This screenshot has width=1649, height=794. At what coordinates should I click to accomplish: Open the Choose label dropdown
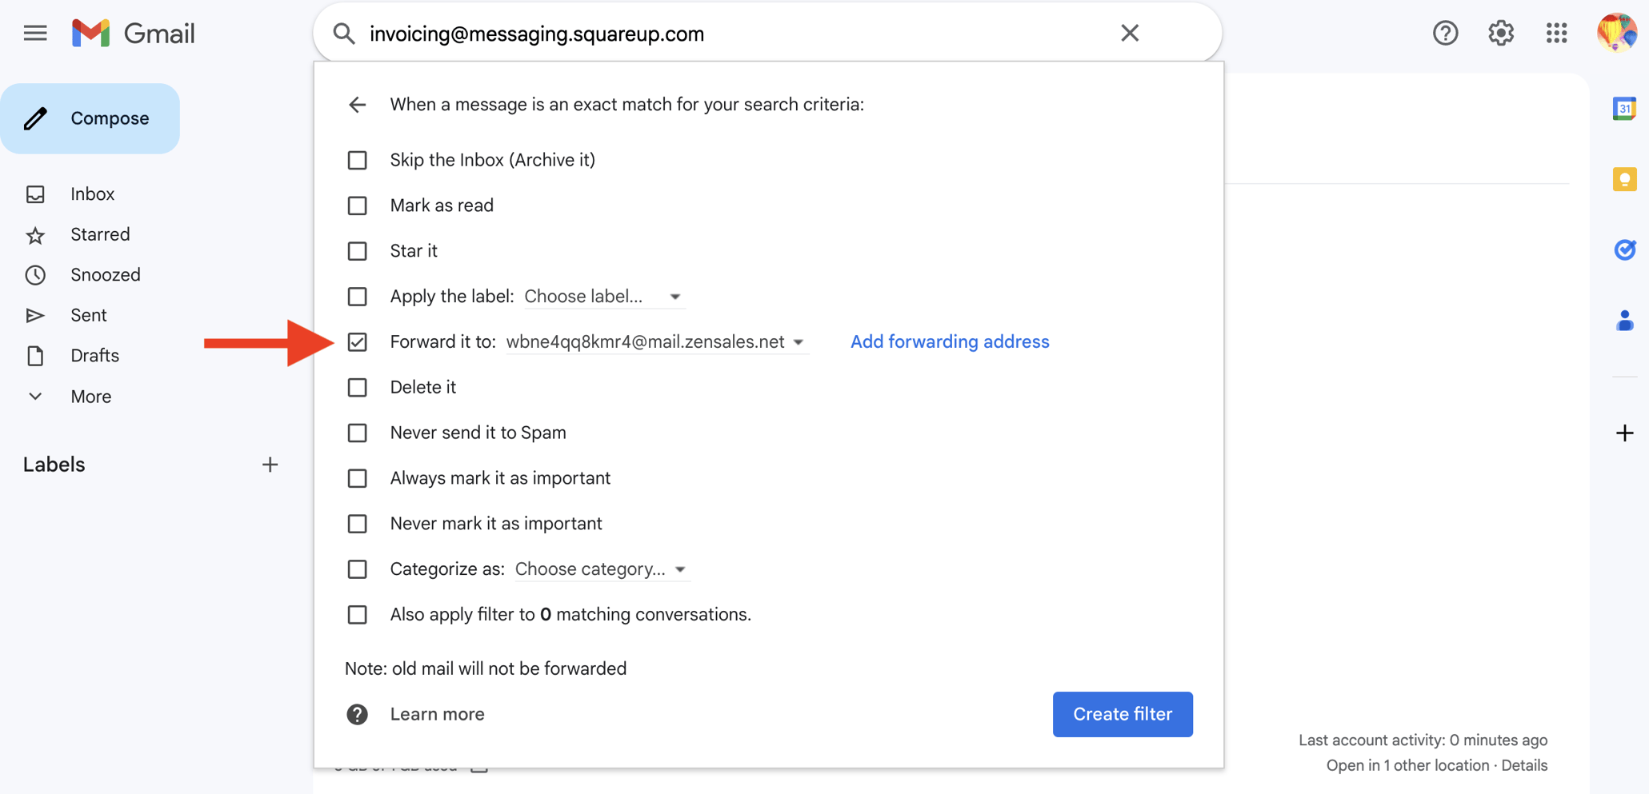point(603,297)
